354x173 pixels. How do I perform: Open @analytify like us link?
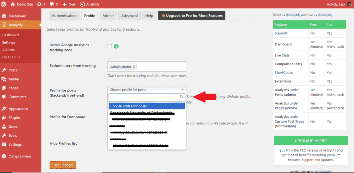coord(325,15)
